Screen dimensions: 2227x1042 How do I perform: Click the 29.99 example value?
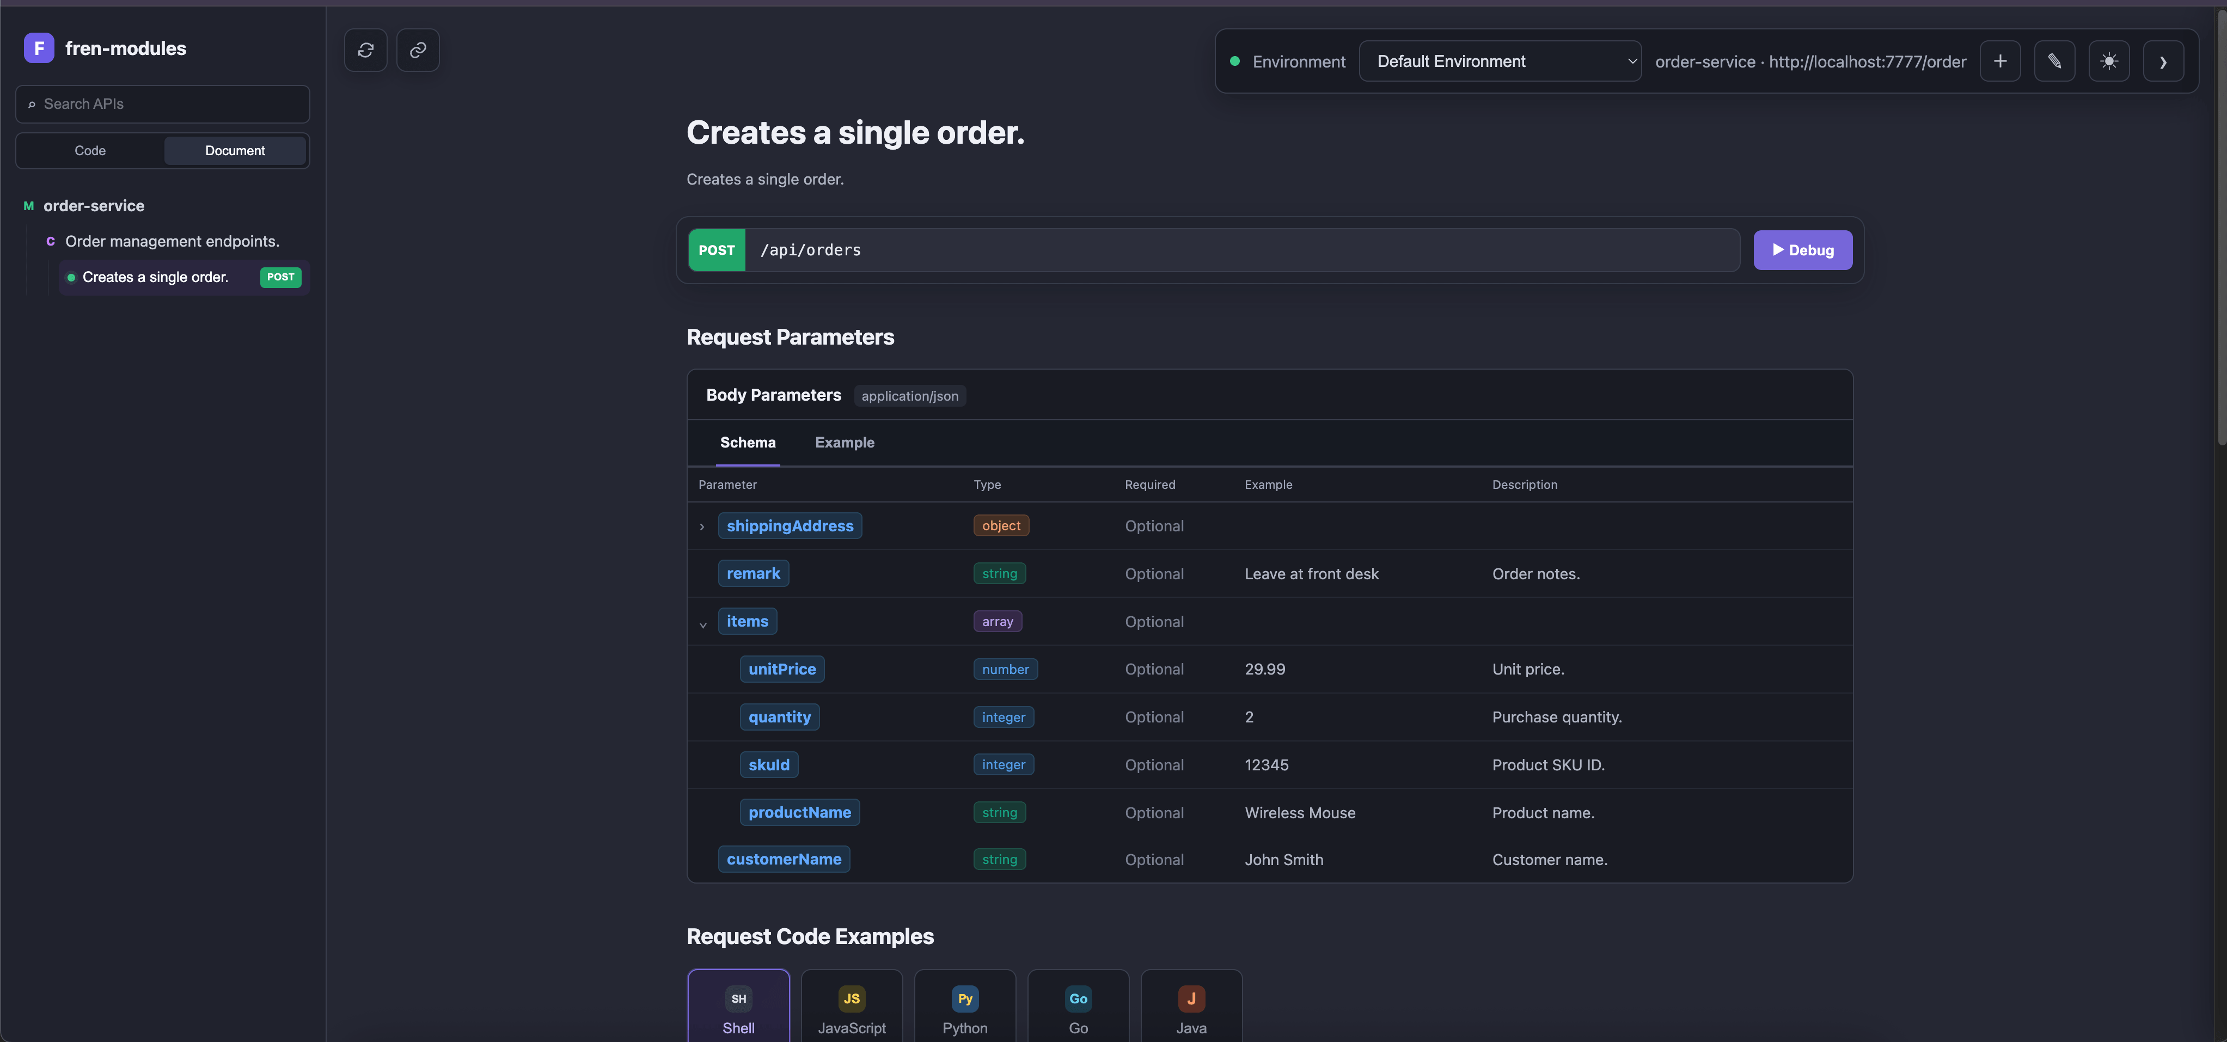coord(1265,669)
